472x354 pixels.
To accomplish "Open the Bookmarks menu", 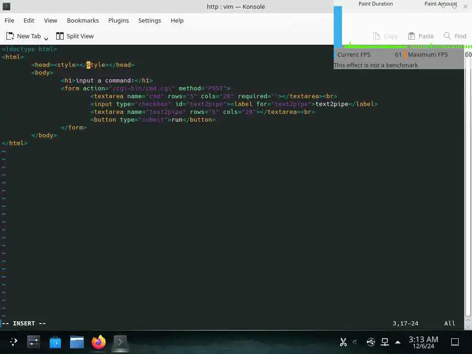I will point(83,20).
